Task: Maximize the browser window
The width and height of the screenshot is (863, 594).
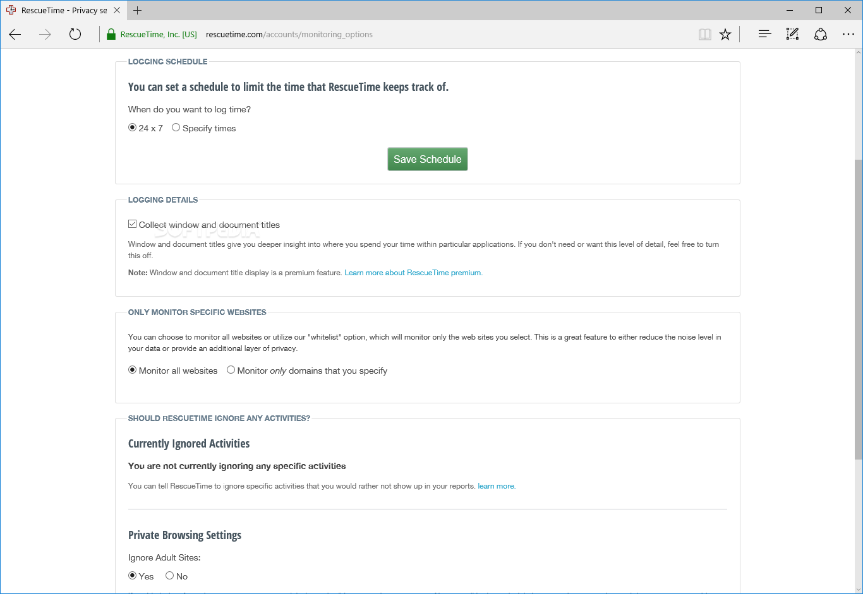Action: point(819,10)
